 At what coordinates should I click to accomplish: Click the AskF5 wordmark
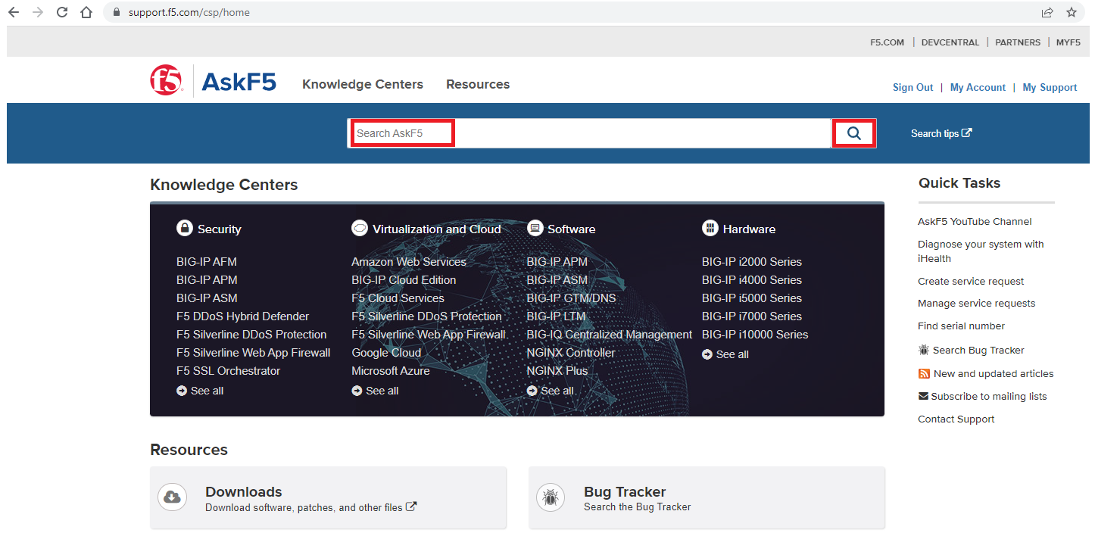(x=239, y=81)
